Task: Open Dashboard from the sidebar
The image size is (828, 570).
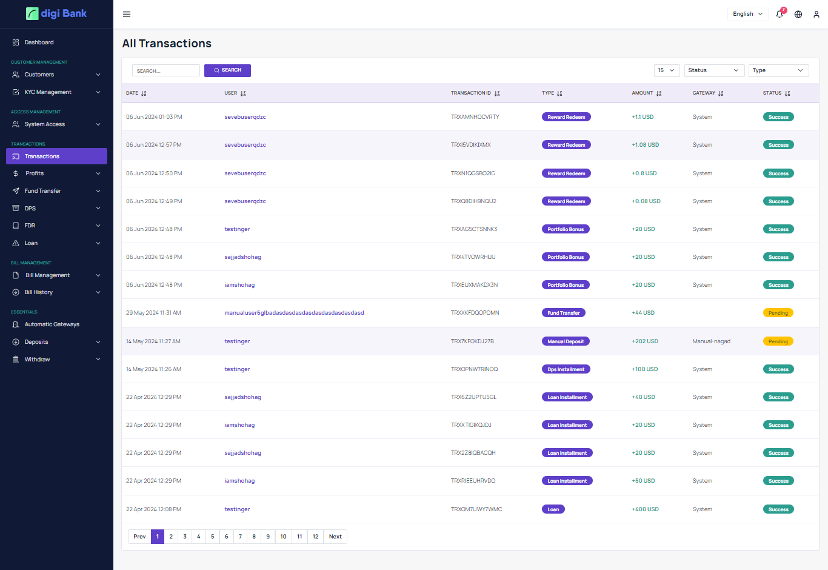Action: [39, 42]
